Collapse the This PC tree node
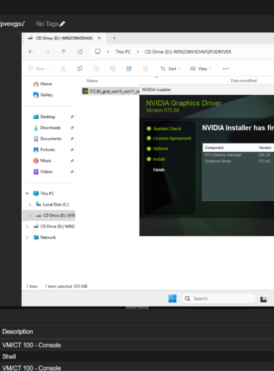Image resolution: width=274 pixels, height=371 pixels. pyautogui.click(x=27, y=193)
